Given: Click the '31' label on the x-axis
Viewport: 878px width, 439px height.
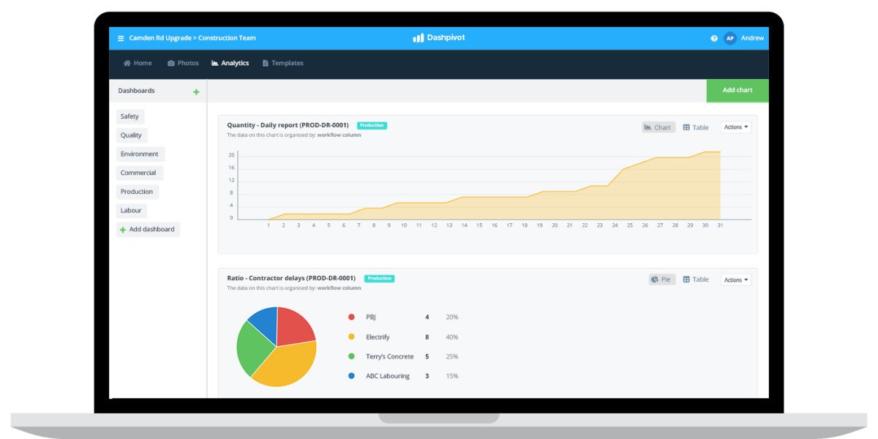Looking at the screenshot, I should click(720, 225).
